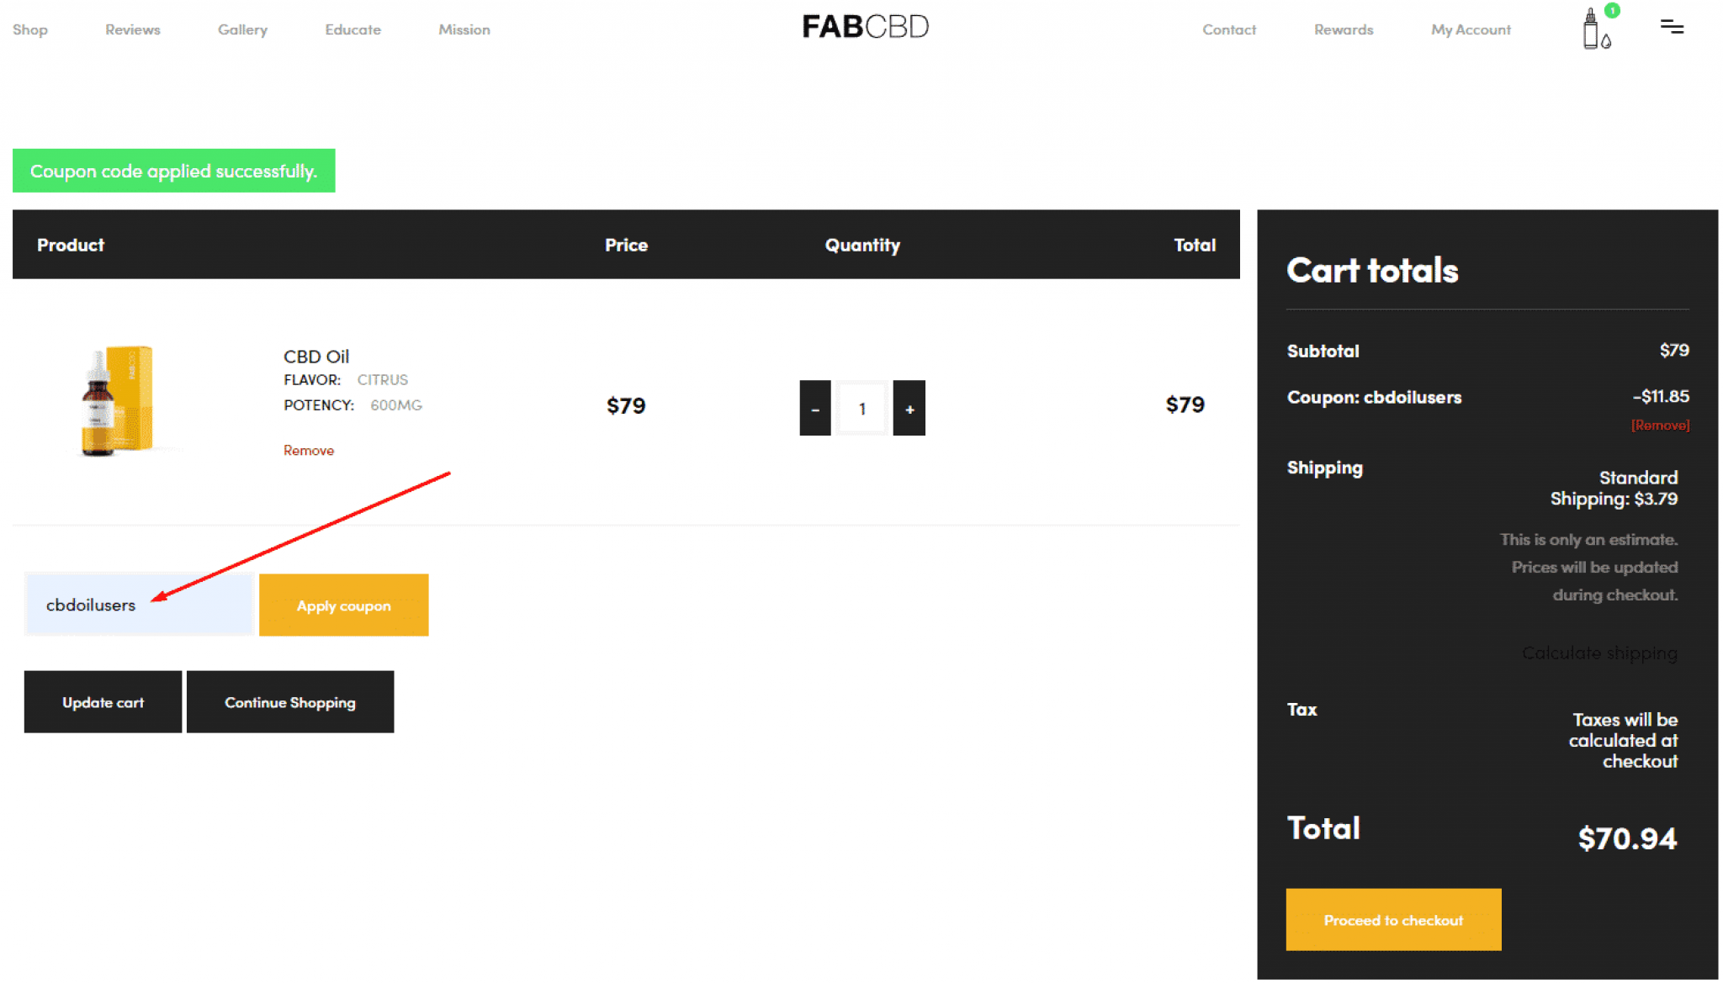Click the cart item count badge
This screenshot has height=983, width=1723.
click(1612, 10)
